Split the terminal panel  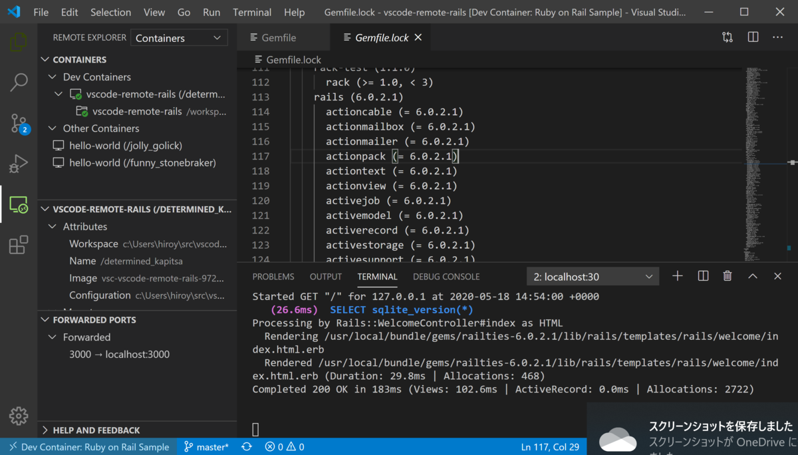point(703,276)
